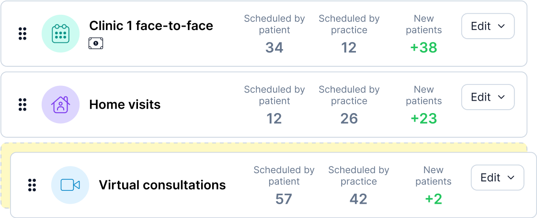The height and width of the screenshot is (218, 537).
Task: Click the Home visits drag handle
Action: tap(22, 104)
